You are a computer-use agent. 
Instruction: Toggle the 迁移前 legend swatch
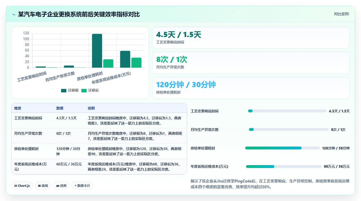[x=64, y=90]
